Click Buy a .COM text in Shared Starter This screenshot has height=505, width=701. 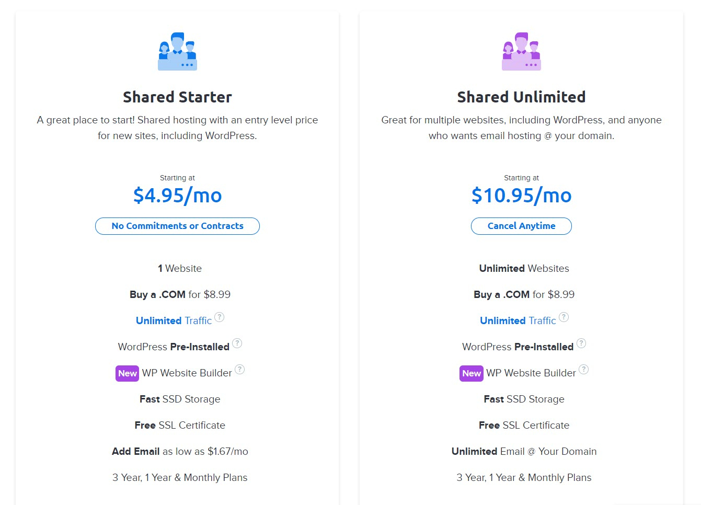pos(157,294)
